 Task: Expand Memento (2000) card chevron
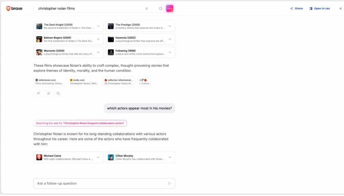(98, 52)
